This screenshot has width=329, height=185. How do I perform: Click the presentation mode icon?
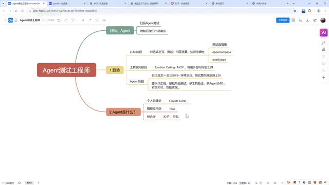[293, 20]
